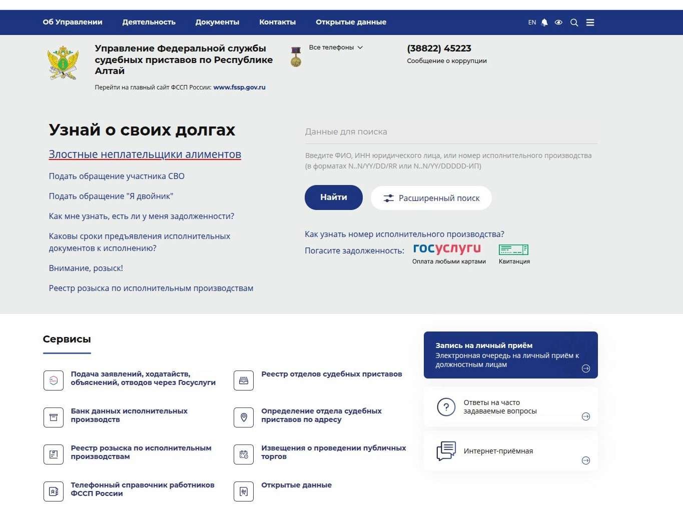Viewport: 683px width, 507px height.
Task: Open Госуслуги payment logo
Action: point(447,248)
